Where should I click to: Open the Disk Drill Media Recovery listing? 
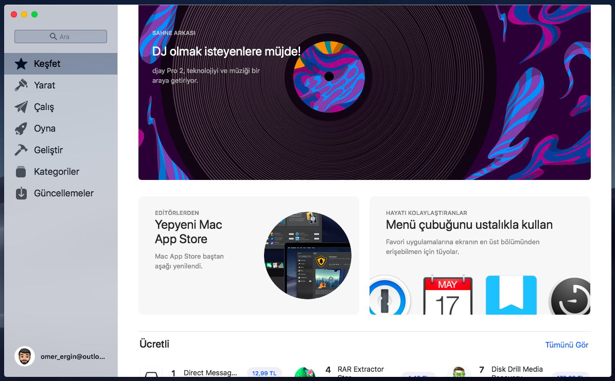click(517, 370)
